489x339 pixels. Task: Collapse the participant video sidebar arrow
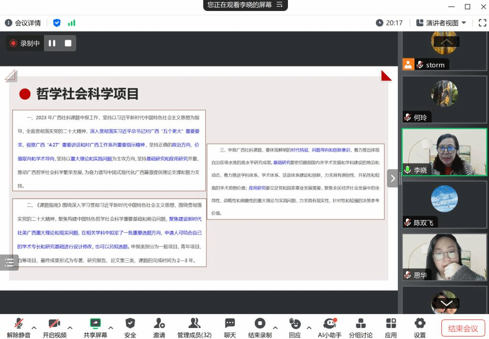[x=393, y=178]
